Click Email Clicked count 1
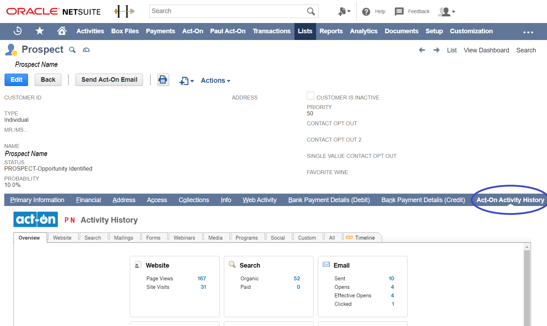Screen dimensions: 547x326 (393, 304)
